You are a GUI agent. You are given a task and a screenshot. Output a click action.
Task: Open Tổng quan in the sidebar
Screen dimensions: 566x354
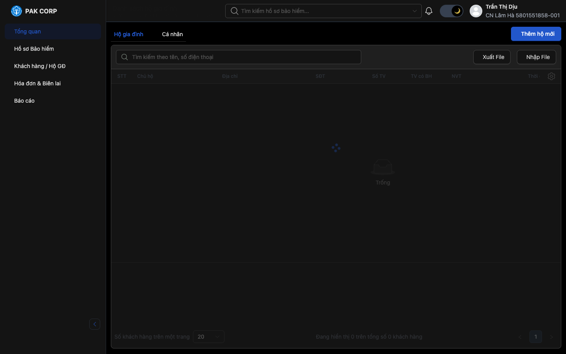pyautogui.click(x=53, y=31)
